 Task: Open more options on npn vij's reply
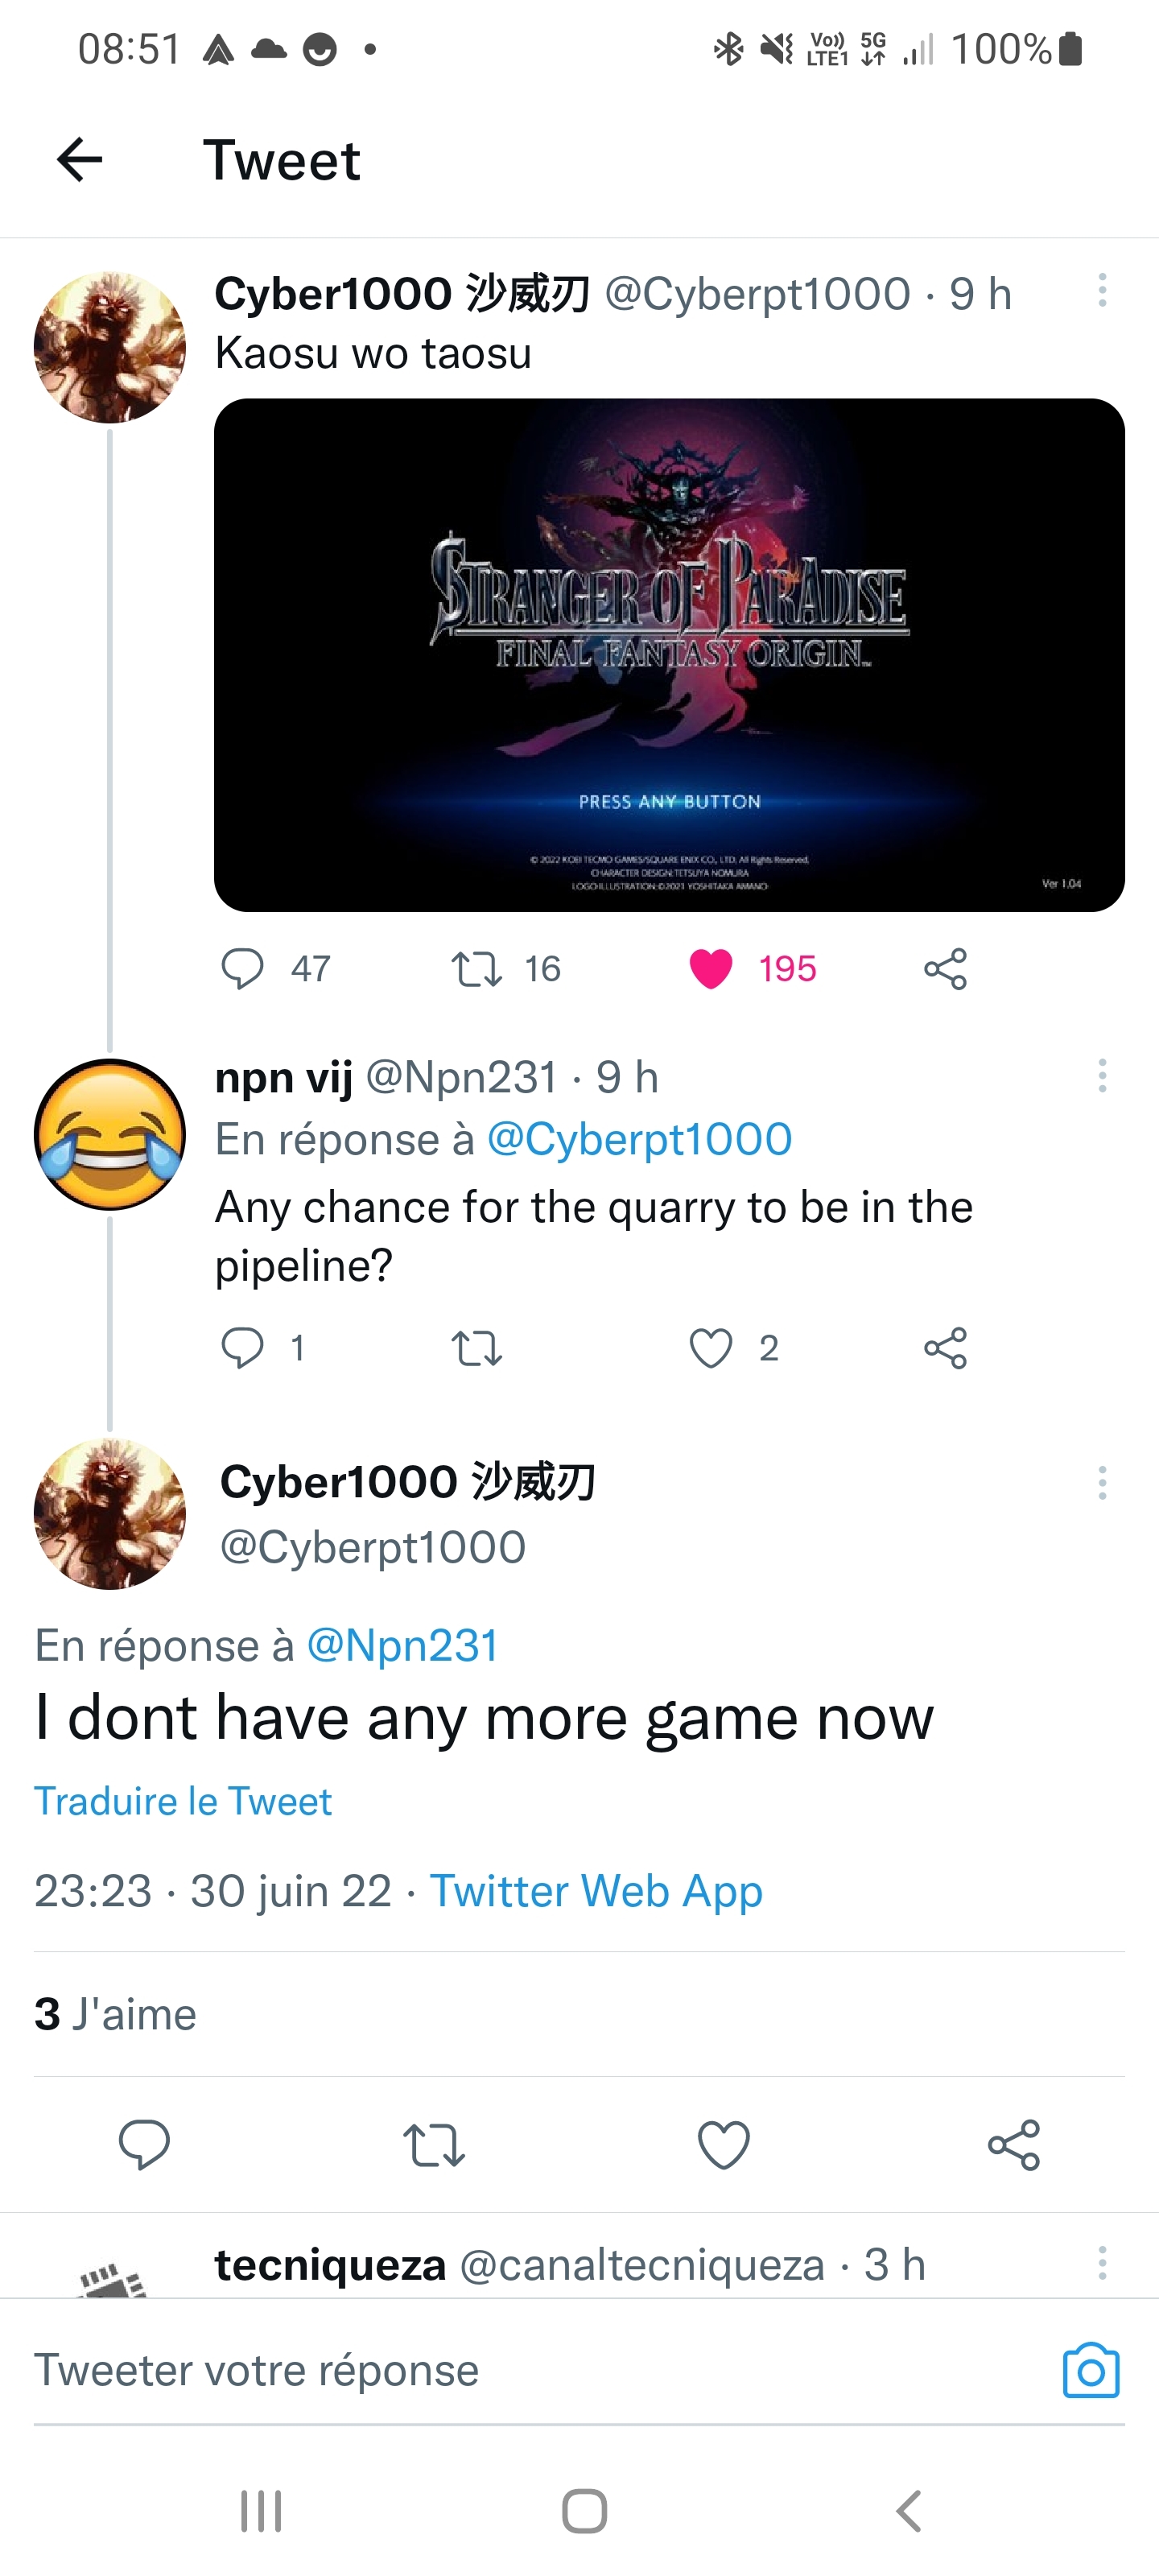[x=1102, y=1076]
